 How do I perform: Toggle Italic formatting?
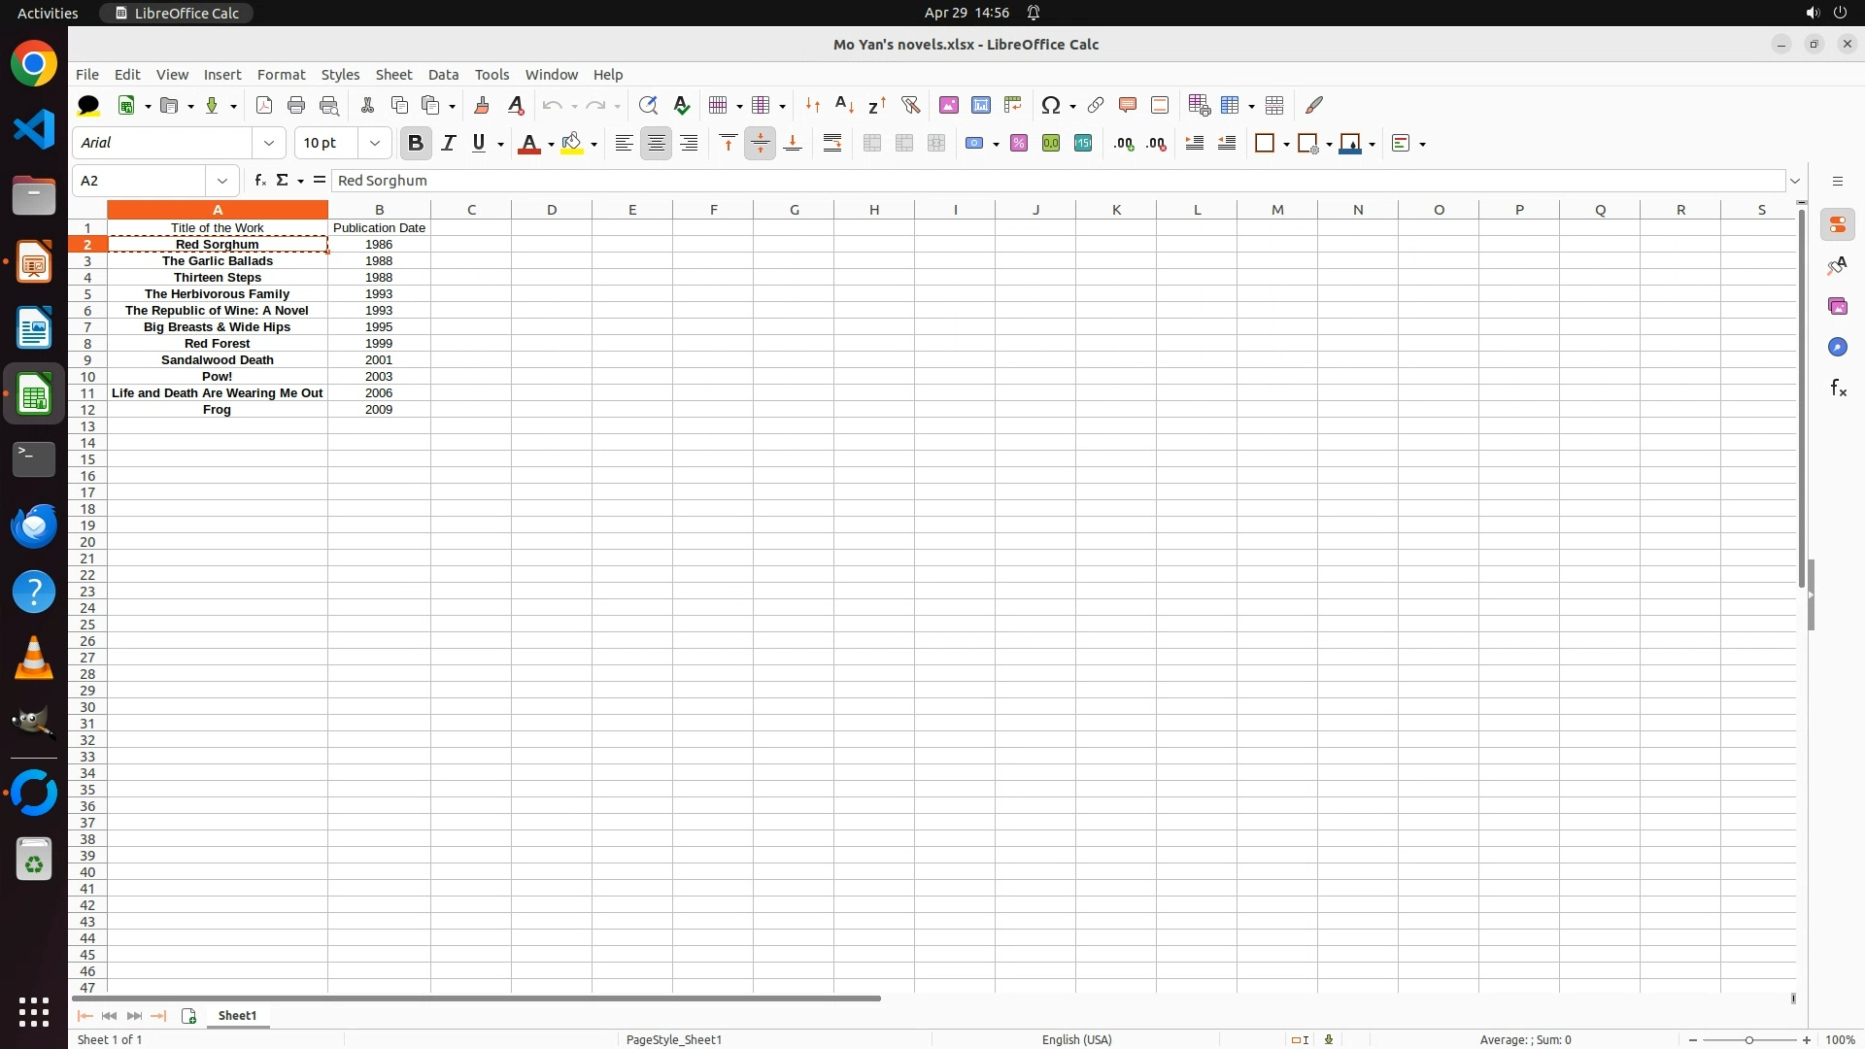coord(448,144)
